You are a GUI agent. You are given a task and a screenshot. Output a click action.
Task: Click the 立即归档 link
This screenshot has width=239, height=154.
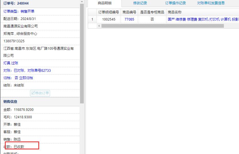tap(26, 78)
